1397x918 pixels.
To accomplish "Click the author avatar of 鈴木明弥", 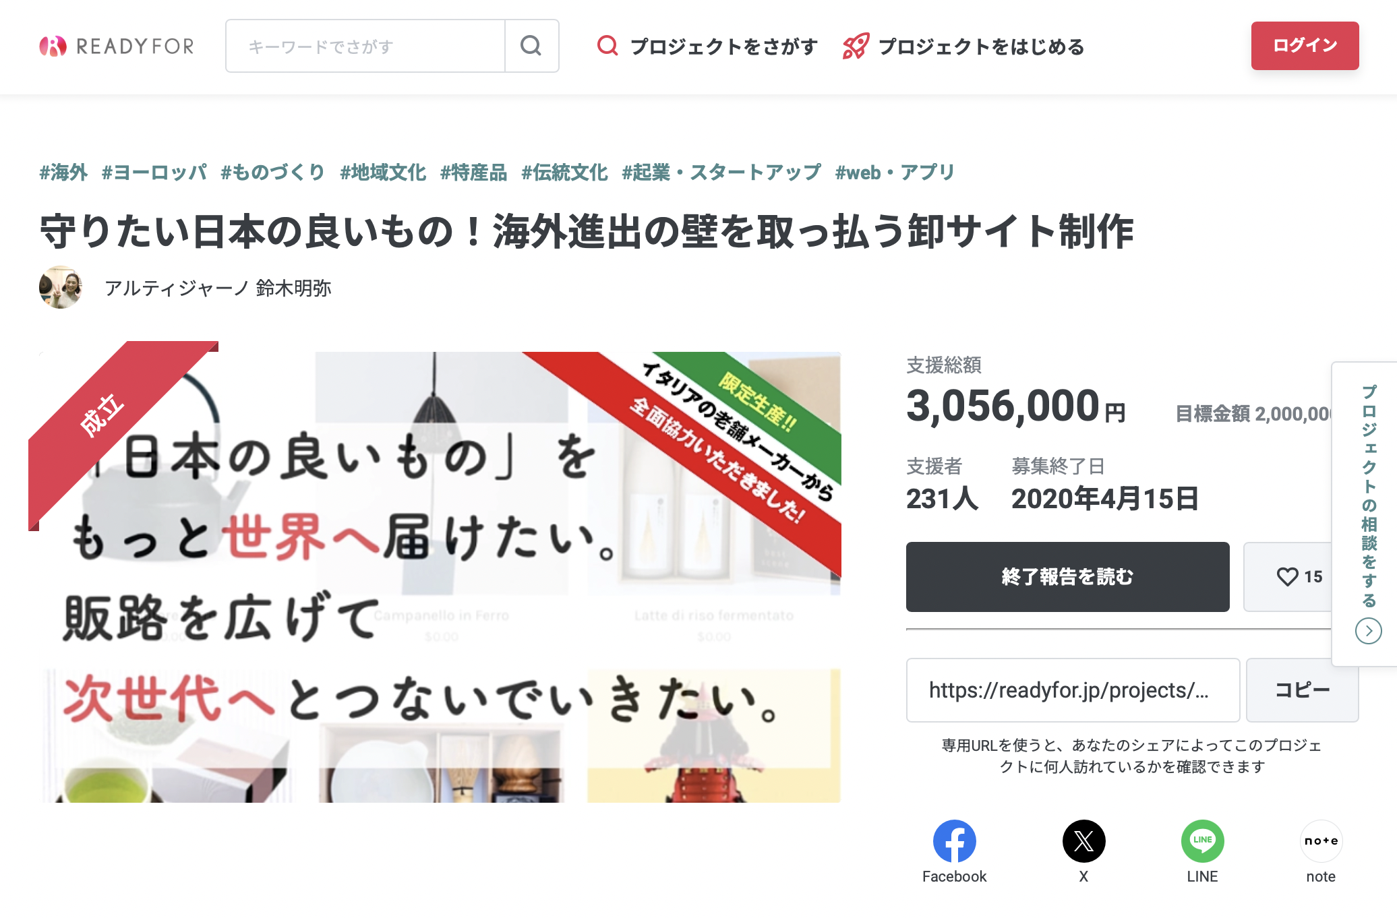I will click(x=61, y=287).
